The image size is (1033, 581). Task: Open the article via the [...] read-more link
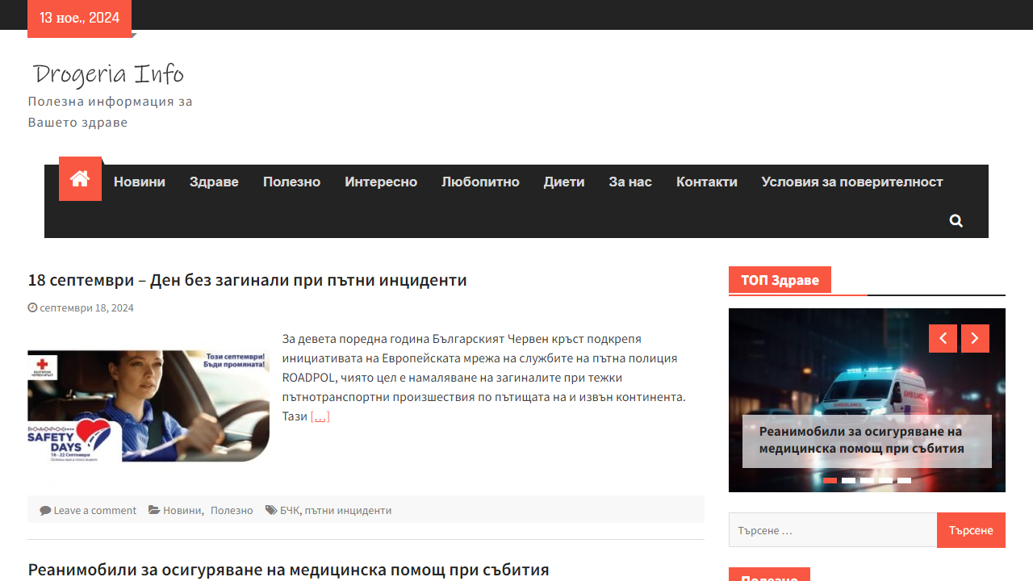click(x=320, y=416)
